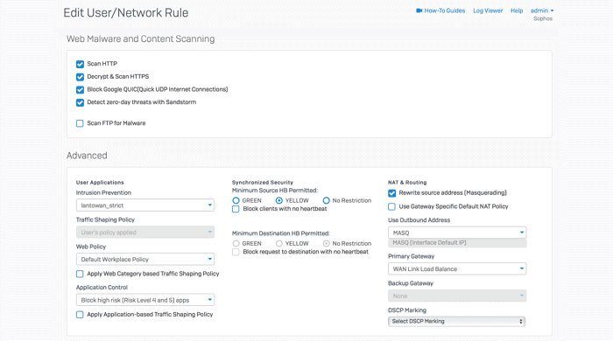Open the Use Outbound Address MASQ dropdown
This screenshot has height=341, width=613.
[x=457, y=233]
